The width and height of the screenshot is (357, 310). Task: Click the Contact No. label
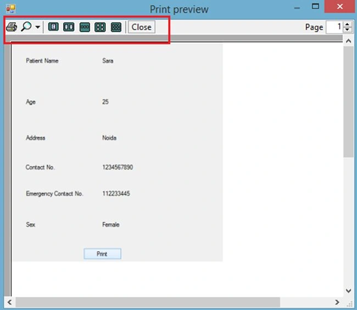pos(40,167)
